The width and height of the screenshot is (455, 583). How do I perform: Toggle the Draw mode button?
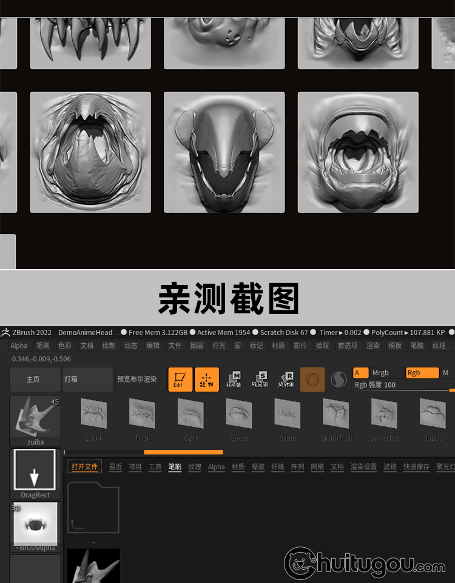[206, 380]
